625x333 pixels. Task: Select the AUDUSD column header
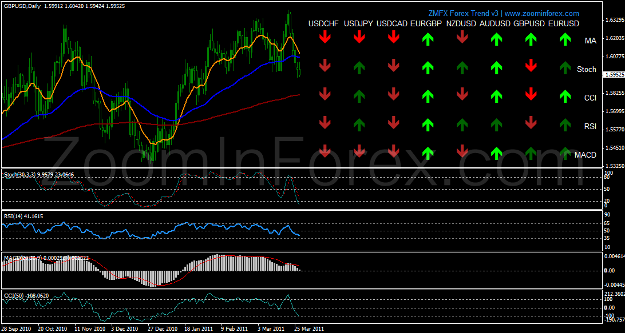pos(495,24)
